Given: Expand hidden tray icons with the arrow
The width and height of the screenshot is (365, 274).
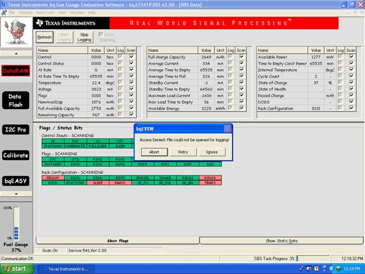Looking at the screenshot, I should [331, 269].
